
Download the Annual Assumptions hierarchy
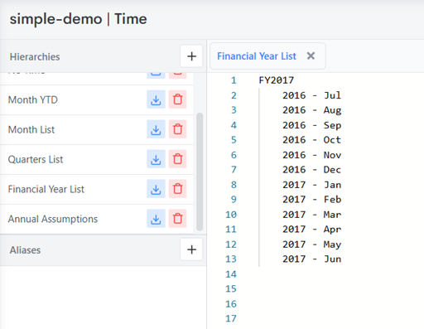(x=156, y=219)
